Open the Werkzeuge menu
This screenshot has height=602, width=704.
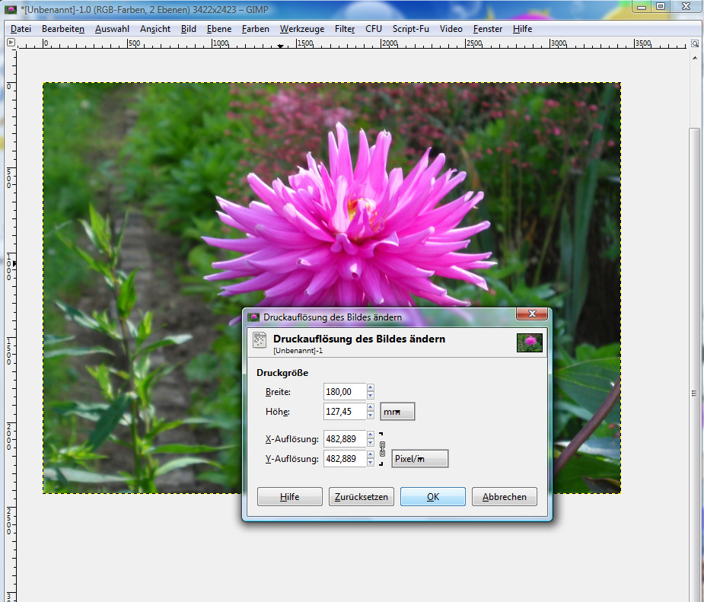click(x=301, y=29)
